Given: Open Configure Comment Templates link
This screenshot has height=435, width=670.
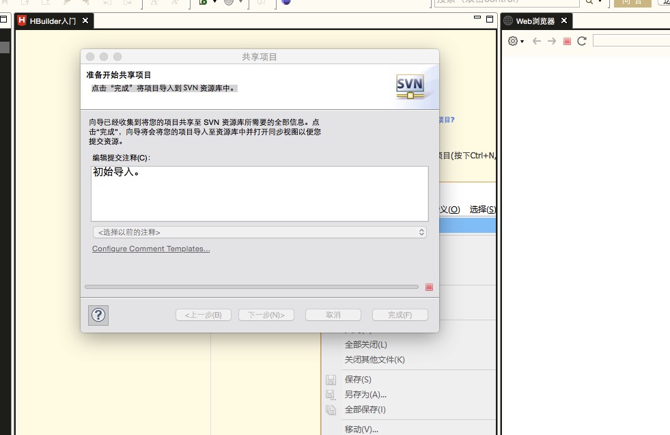Looking at the screenshot, I should click(x=151, y=249).
